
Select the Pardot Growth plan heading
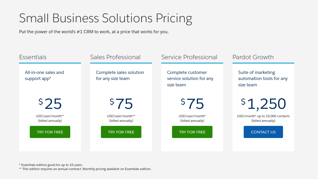pos(253,57)
